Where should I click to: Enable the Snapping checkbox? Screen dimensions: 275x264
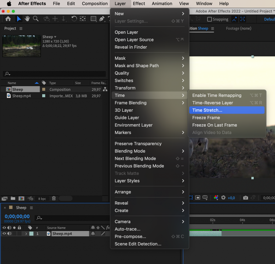209,19
